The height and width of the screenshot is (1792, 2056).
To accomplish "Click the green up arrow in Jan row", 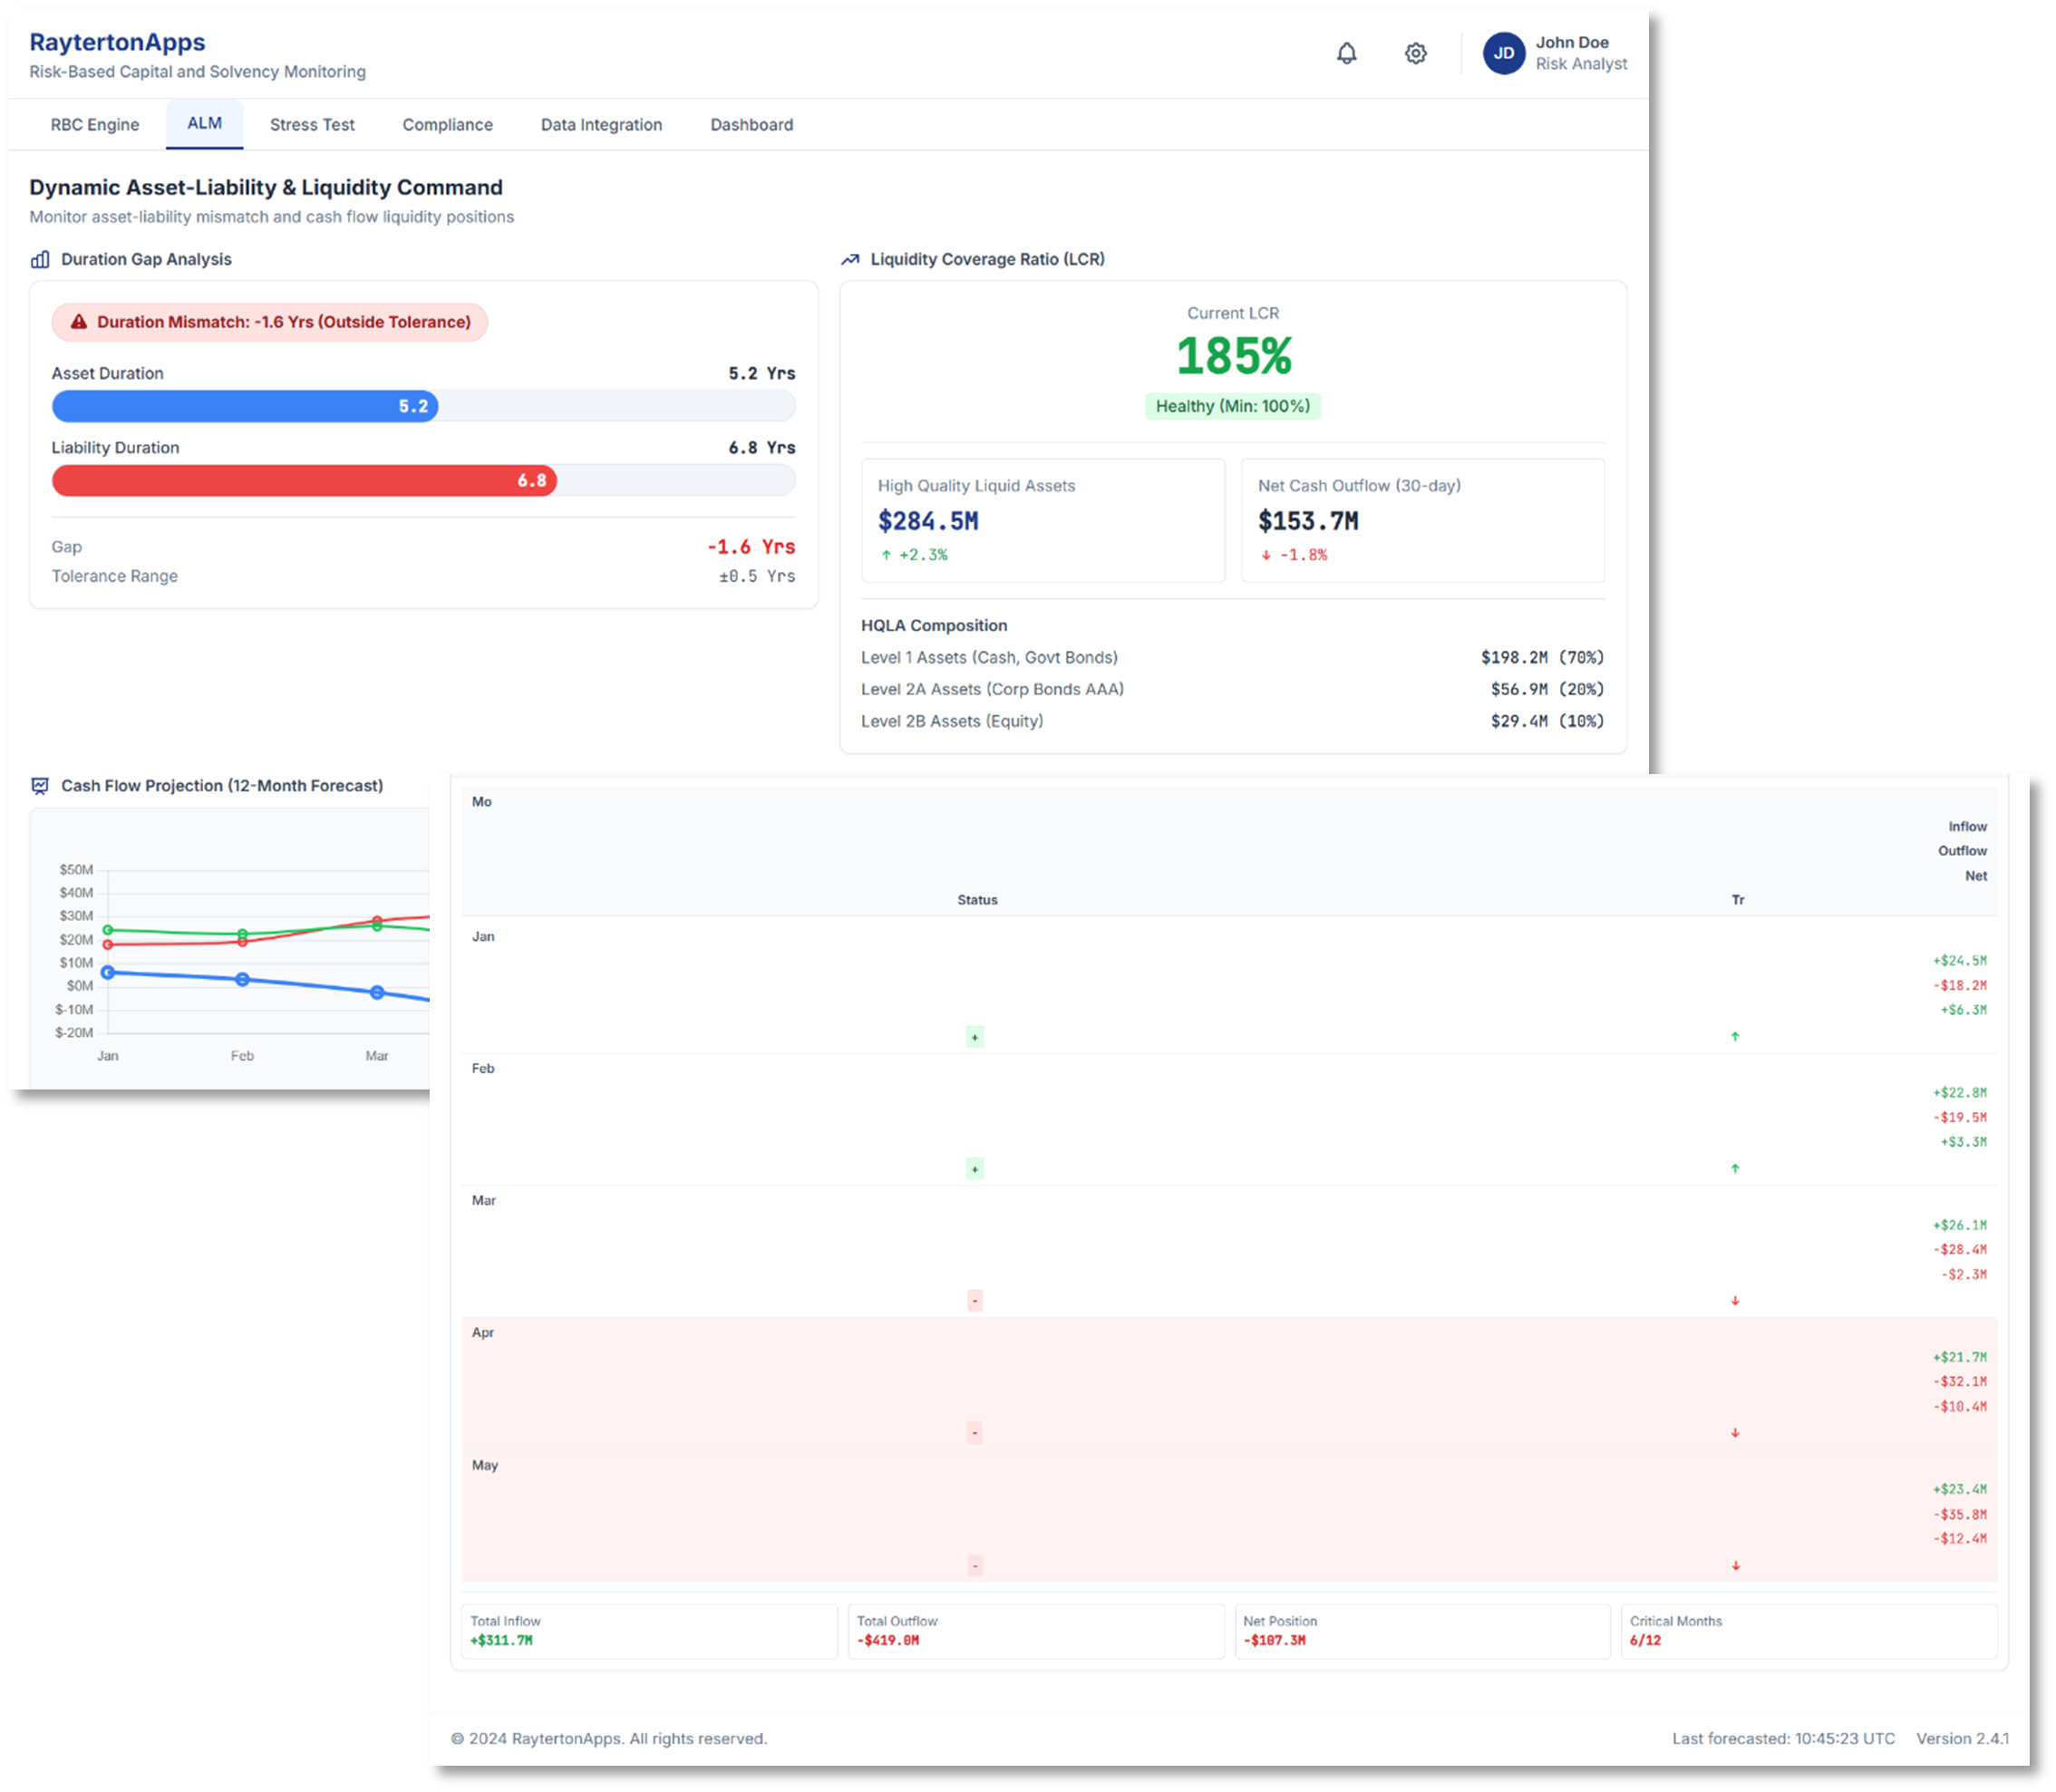I will (x=1735, y=1037).
